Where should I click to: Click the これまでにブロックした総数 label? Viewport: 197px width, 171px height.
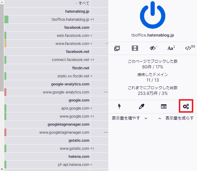(x=153, y=88)
